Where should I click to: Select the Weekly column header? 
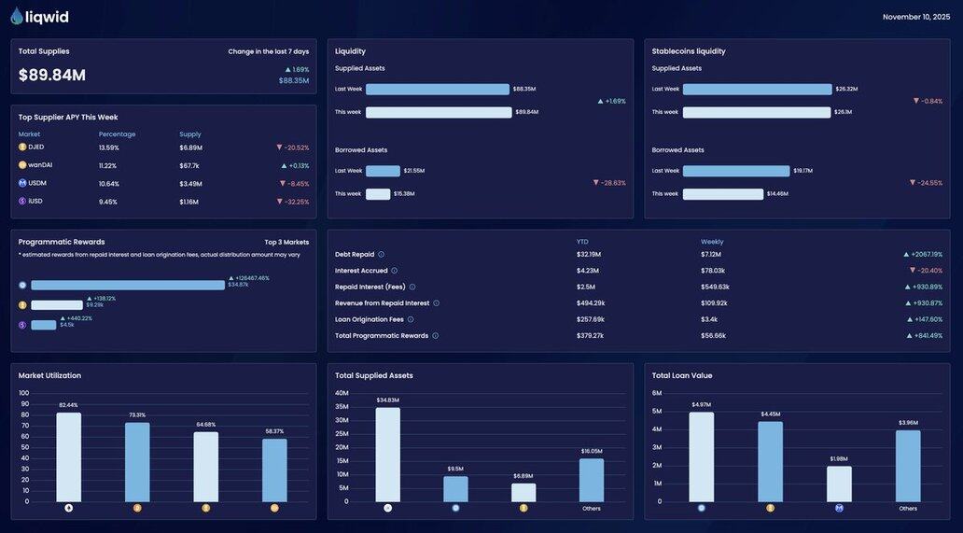pos(712,242)
